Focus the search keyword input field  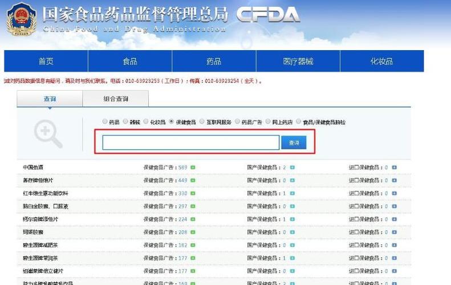(x=191, y=142)
